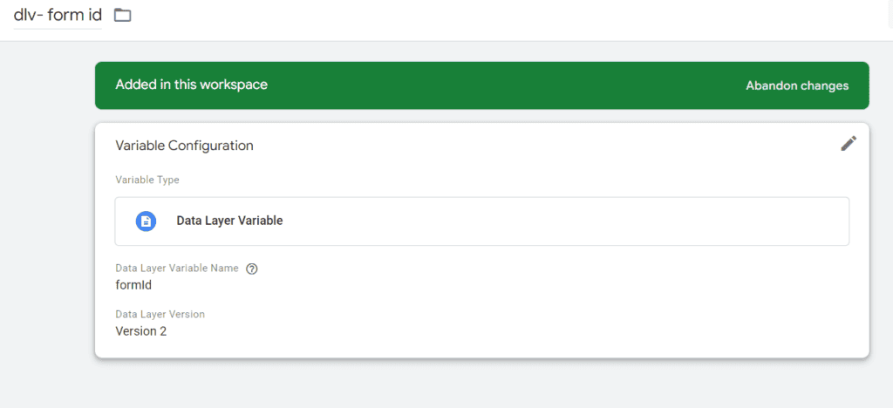Open help tooltip for Data Layer Variable Name
The width and height of the screenshot is (893, 408).
point(252,269)
